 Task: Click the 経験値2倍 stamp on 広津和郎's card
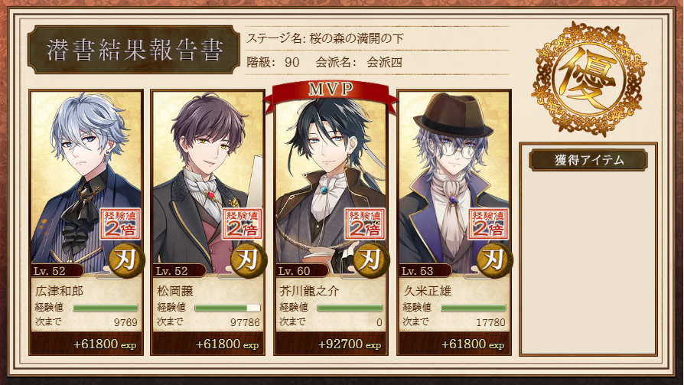(x=120, y=224)
